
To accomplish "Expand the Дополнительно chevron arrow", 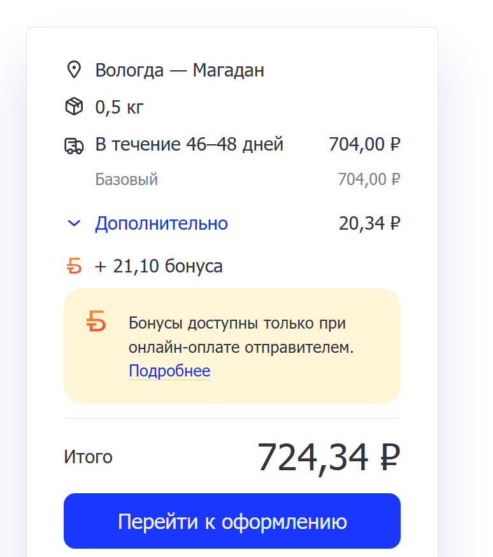I will [x=74, y=223].
